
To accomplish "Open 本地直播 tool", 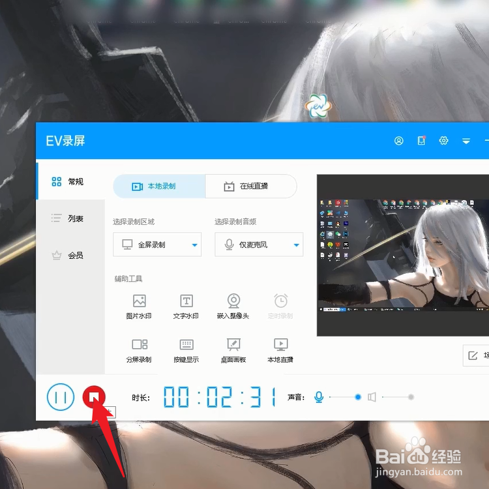I will tap(280, 350).
